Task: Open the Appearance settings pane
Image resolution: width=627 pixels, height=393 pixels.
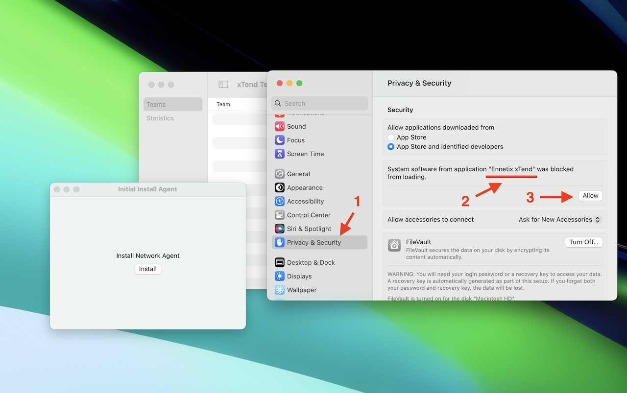Action: point(319,187)
